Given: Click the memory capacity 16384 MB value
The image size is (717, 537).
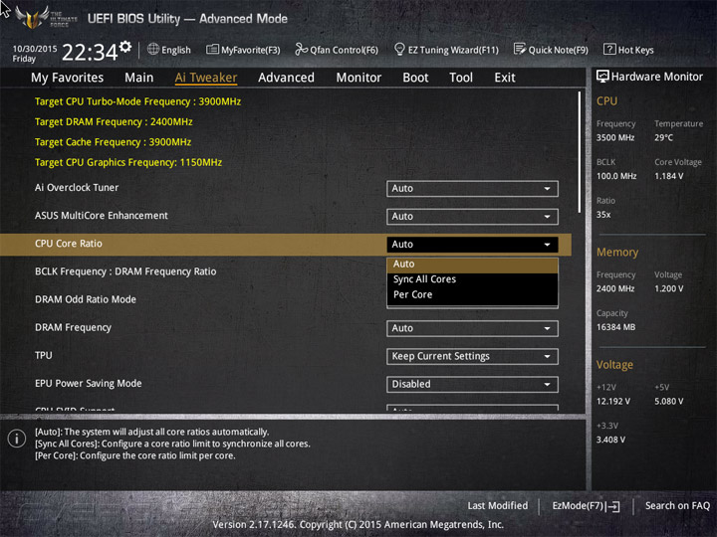Looking at the screenshot, I should point(615,327).
